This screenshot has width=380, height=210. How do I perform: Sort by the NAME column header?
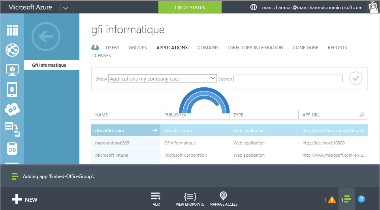pyautogui.click(x=102, y=115)
